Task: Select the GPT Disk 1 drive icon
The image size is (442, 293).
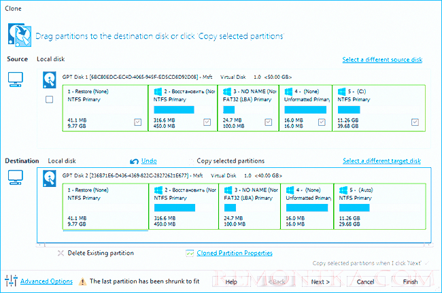Action: click(50, 80)
